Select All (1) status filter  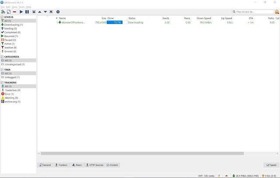[x=18, y=21]
